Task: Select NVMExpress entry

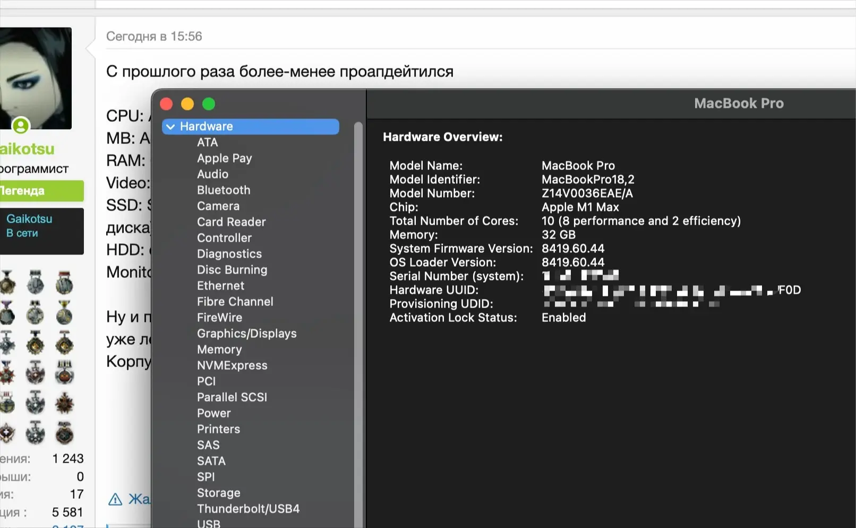Action: pyautogui.click(x=232, y=365)
